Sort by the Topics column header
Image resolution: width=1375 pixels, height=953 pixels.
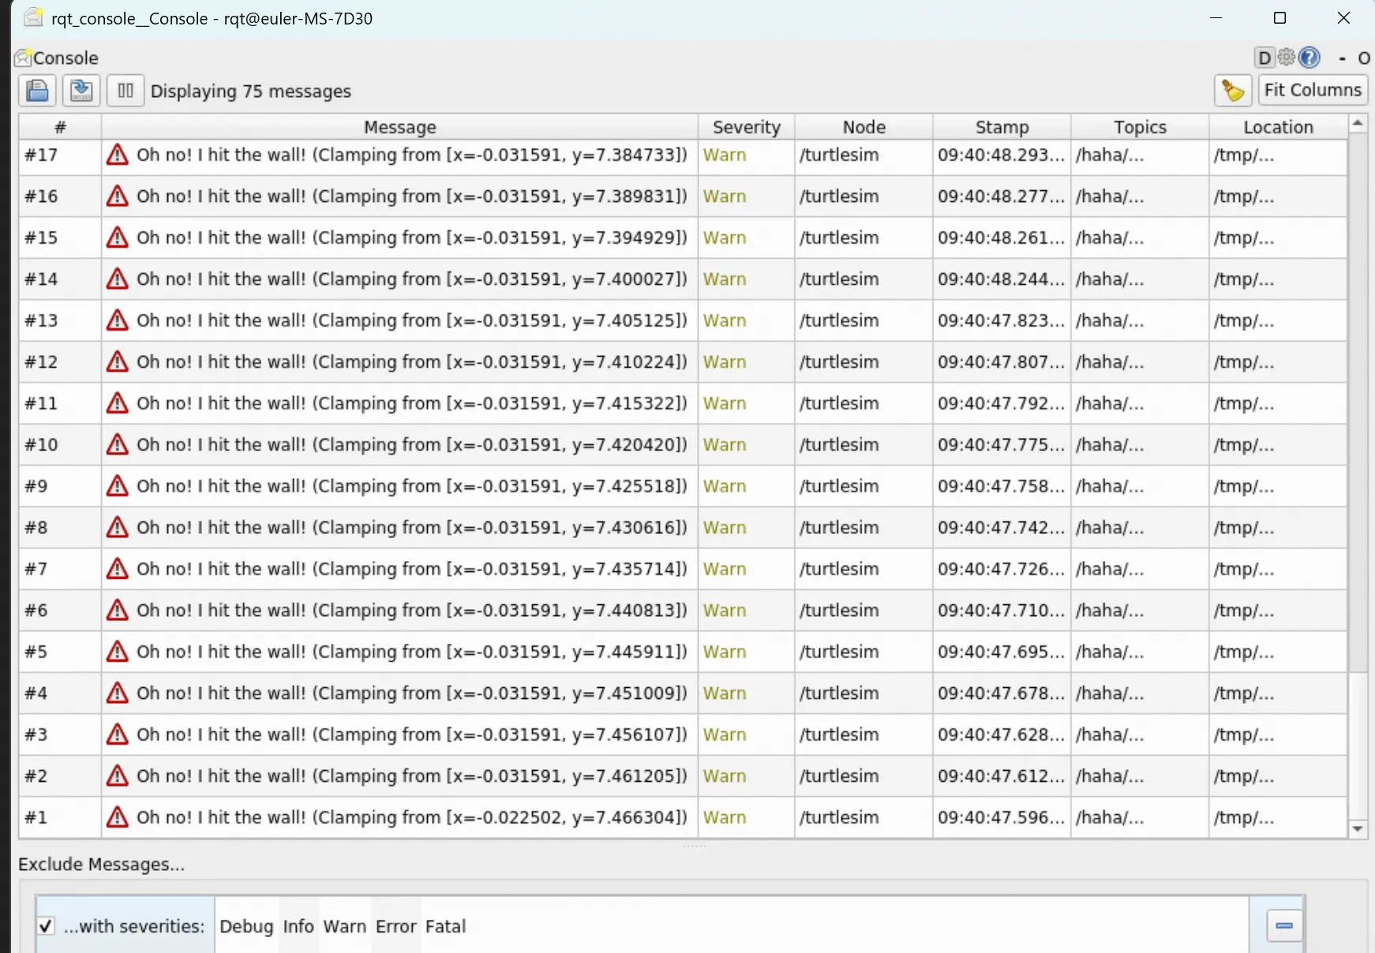1140,127
